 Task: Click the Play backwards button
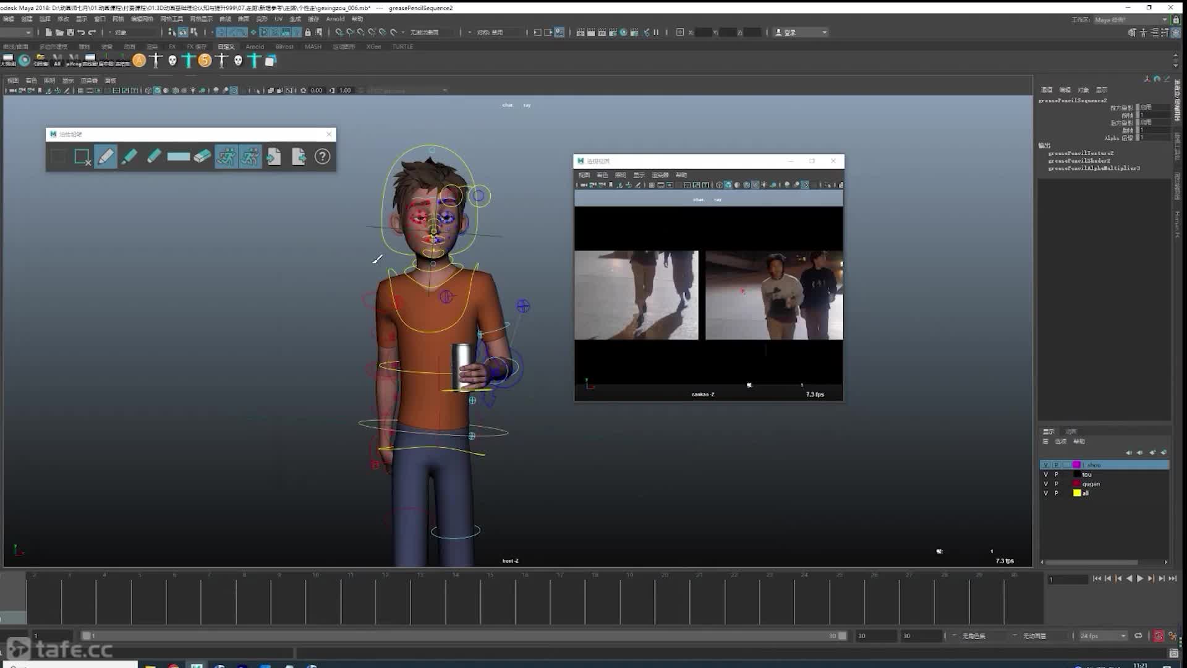[x=1130, y=578]
